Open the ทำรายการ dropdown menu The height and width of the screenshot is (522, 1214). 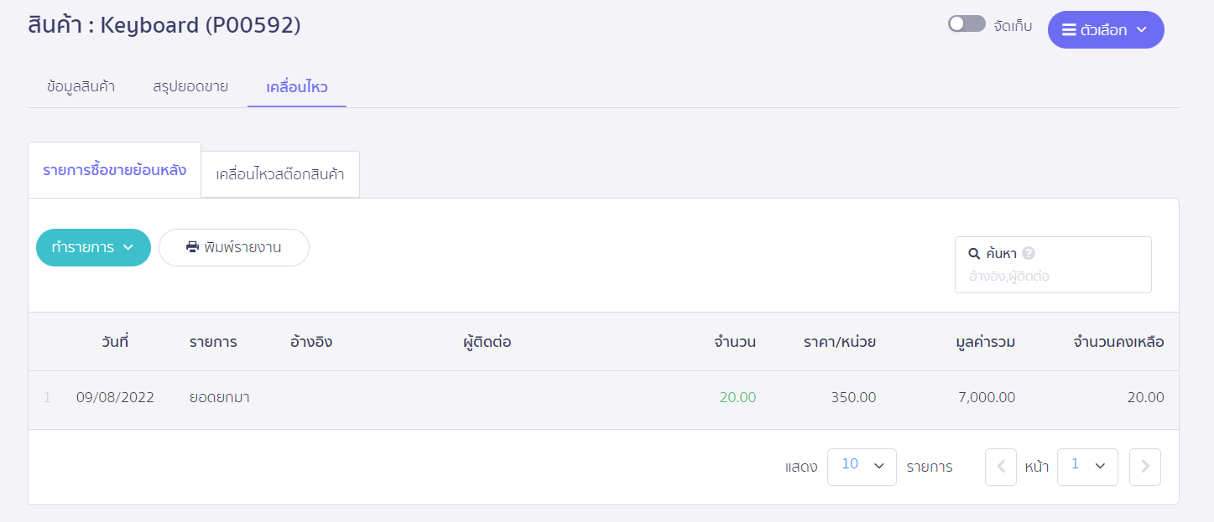pyautogui.click(x=93, y=247)
